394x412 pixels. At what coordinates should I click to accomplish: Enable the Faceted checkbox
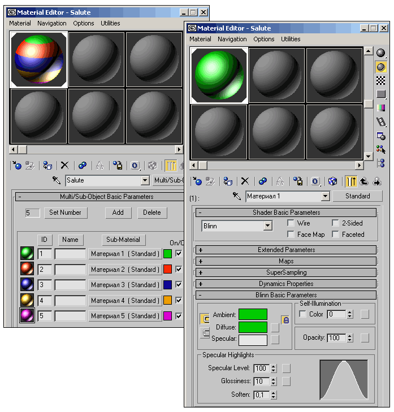(x=335, y=235)
